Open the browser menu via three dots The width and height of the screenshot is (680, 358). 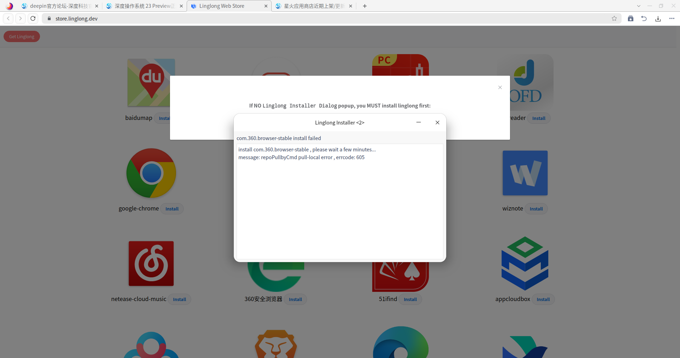point(672,18)
